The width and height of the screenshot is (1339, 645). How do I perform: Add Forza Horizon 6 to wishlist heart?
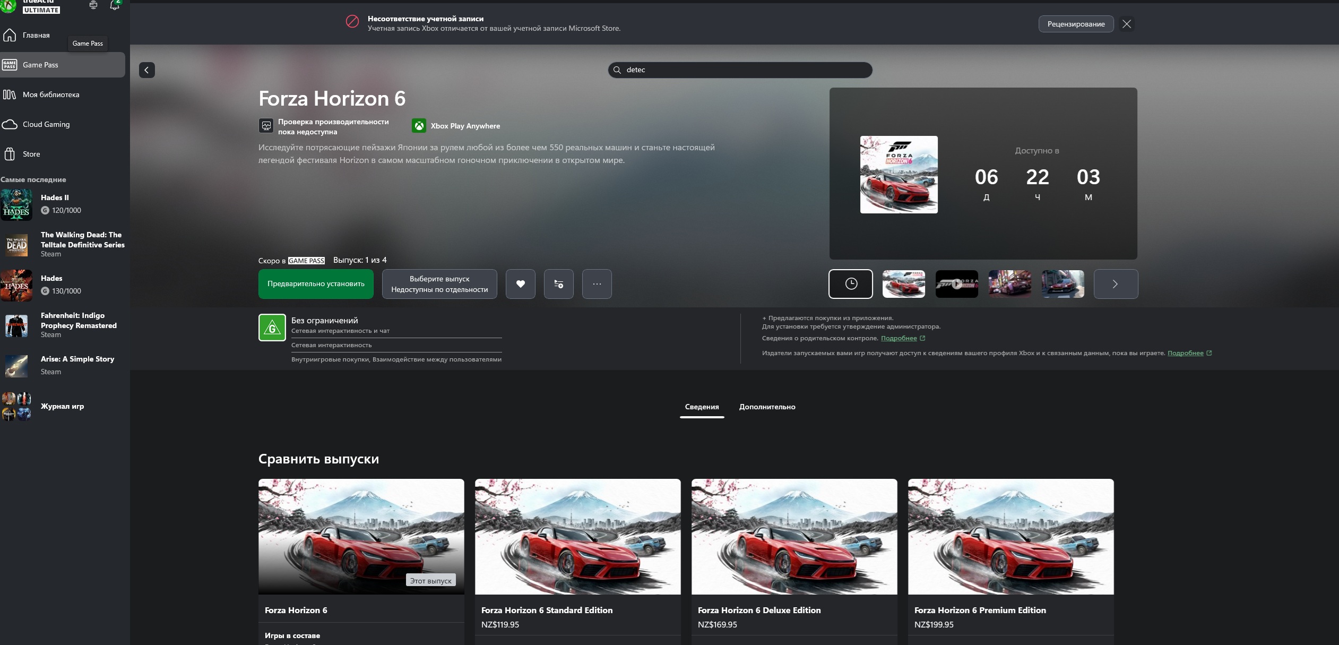[x=521, y=284]
